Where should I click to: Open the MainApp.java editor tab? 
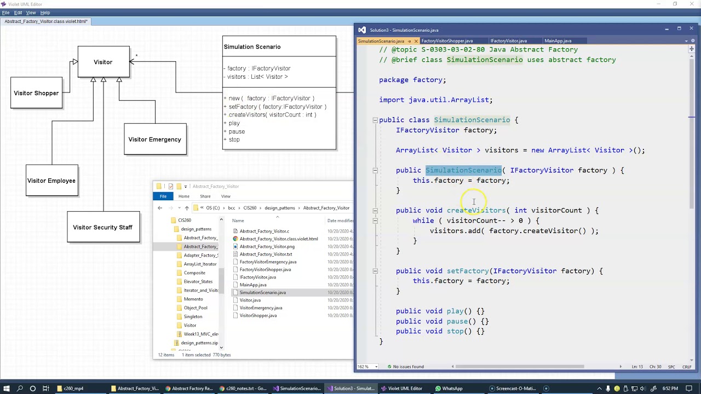point(558,41)
